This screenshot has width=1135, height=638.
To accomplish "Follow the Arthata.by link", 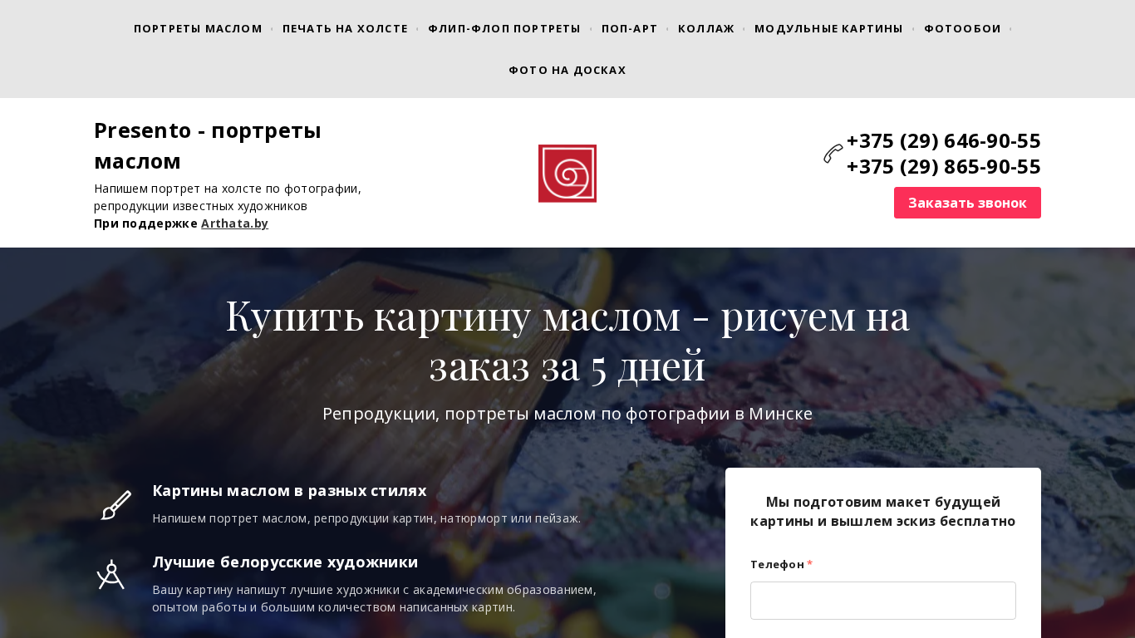I will (234, 223).
